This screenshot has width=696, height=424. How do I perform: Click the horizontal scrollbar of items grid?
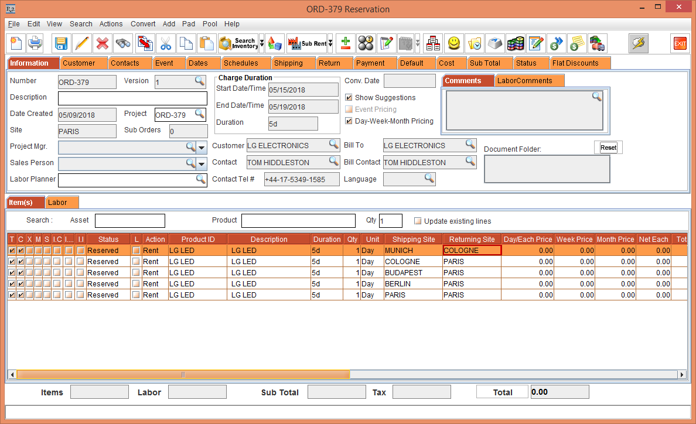(183, 375)
